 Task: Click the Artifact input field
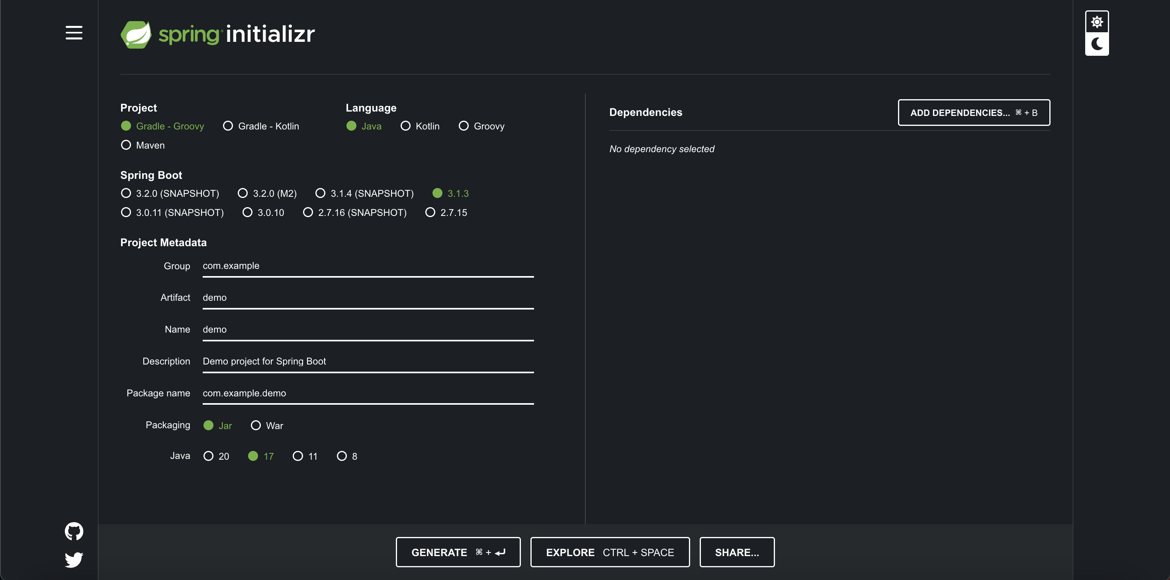368,298
